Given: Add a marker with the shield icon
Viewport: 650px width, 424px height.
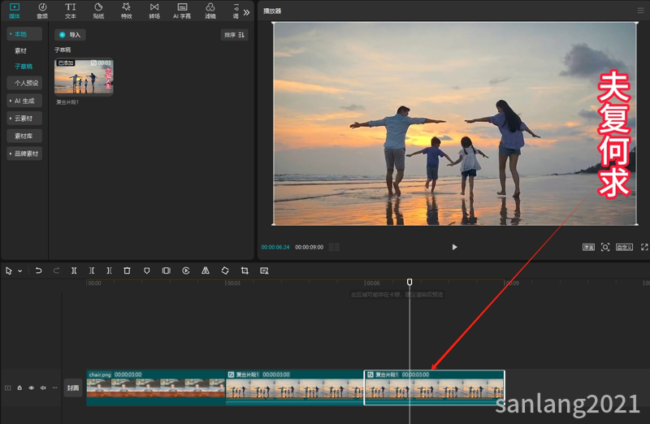Looking at the screenshot, I should point(147,270).
